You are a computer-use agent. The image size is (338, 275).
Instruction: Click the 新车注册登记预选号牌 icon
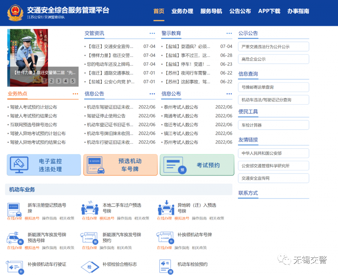14,209
